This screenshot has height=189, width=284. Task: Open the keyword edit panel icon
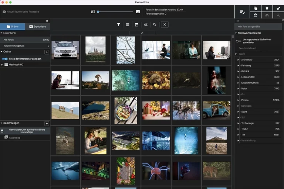coord(242,12)
